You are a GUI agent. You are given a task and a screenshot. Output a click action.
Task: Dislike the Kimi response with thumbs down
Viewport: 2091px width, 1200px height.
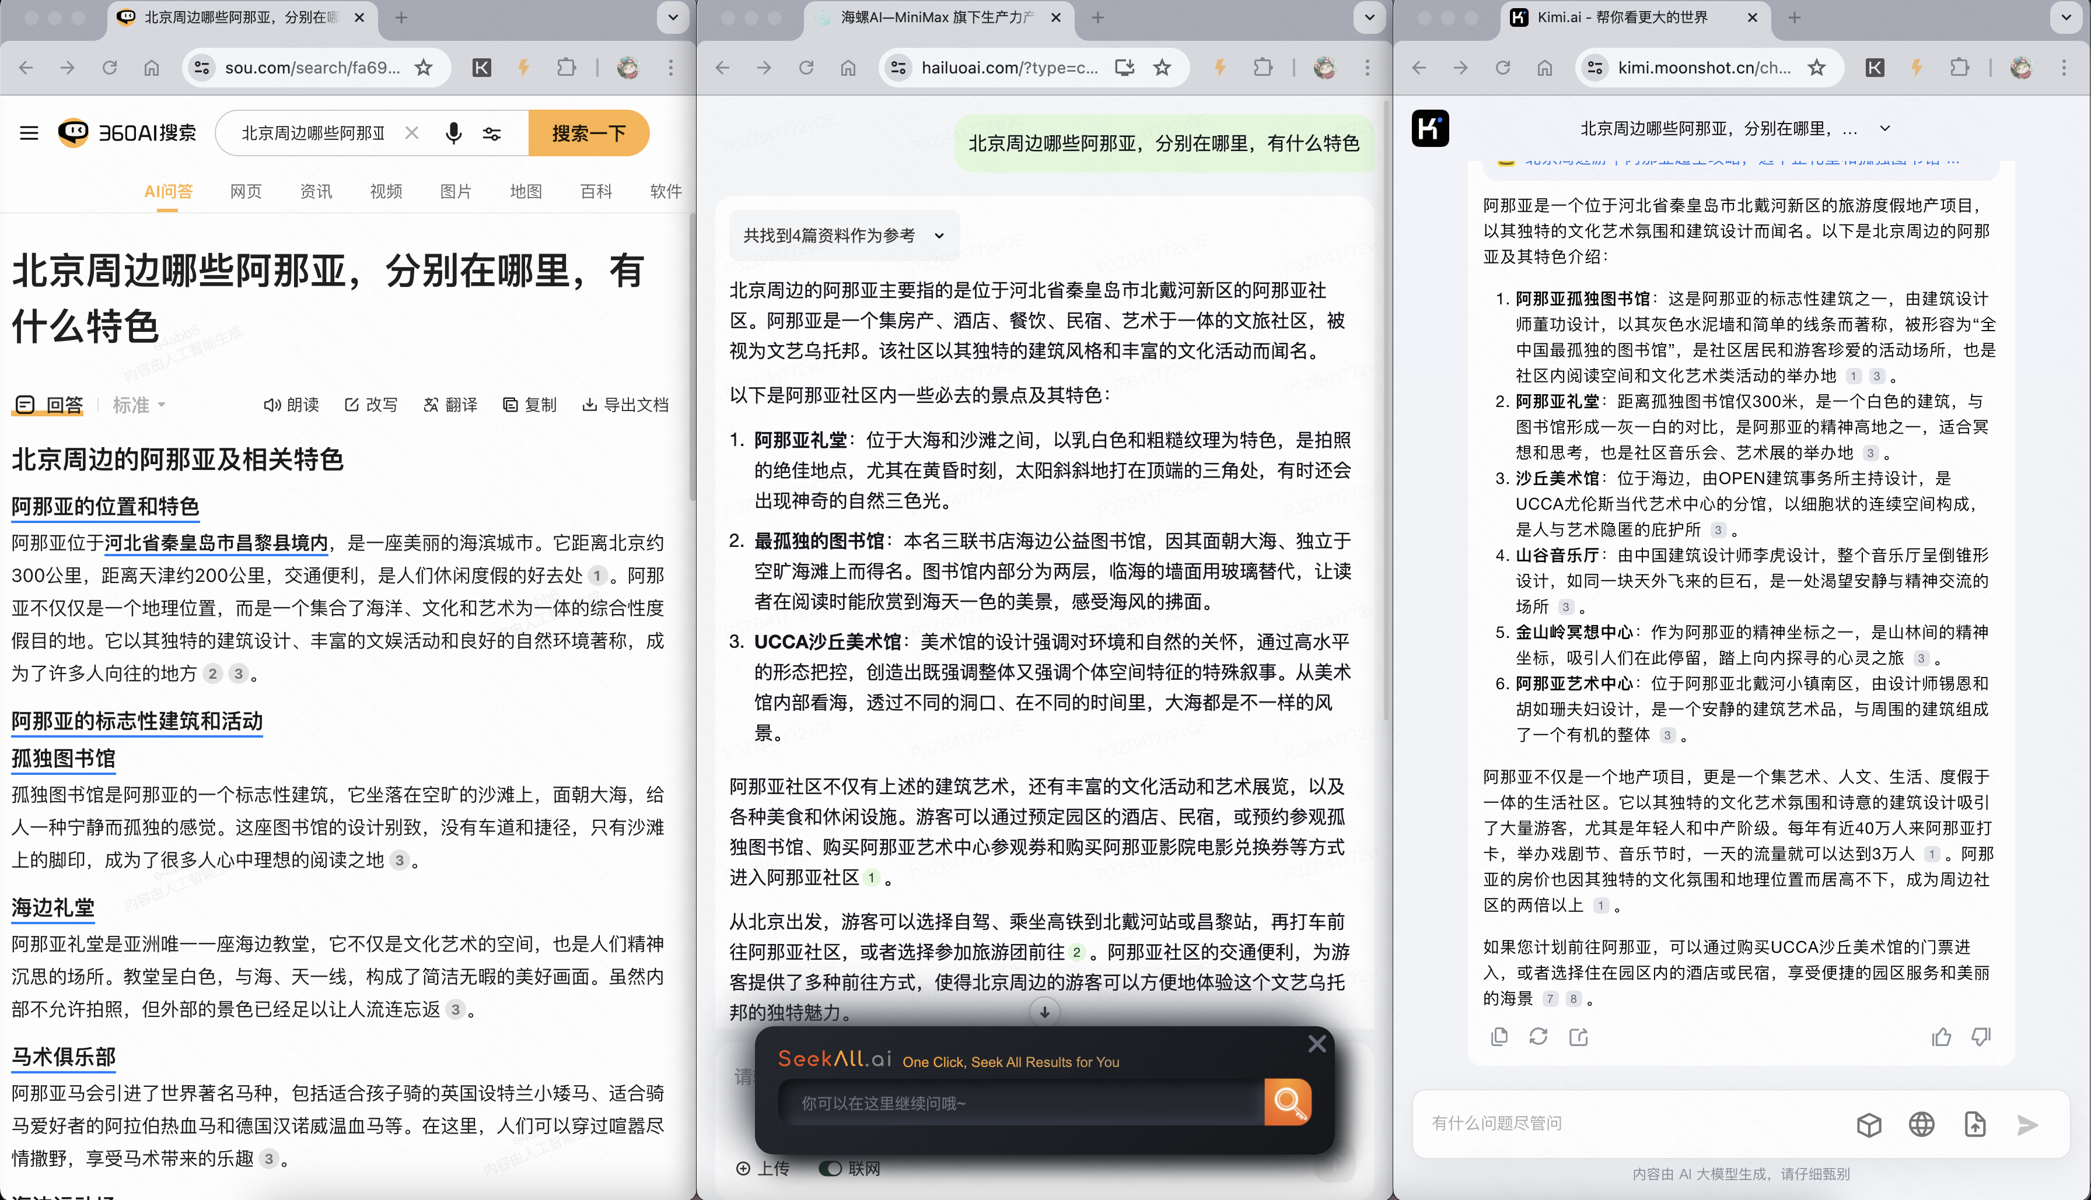click(x=1981, y=1037)
